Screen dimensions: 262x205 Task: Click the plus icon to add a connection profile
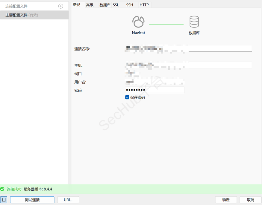60,6
